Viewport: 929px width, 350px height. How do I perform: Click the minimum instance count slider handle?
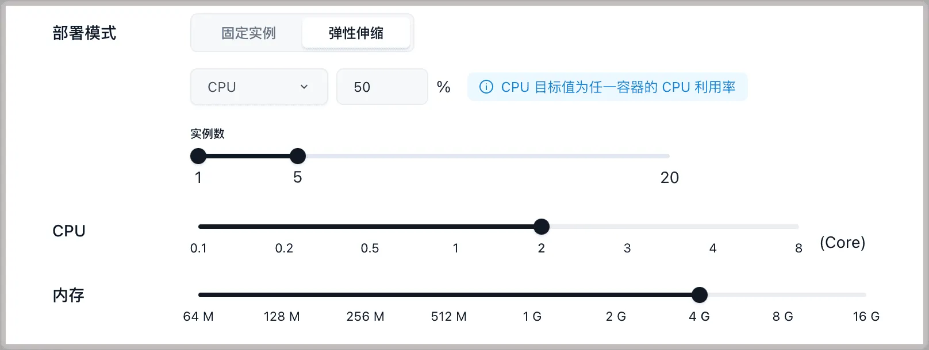coord(198,156)
